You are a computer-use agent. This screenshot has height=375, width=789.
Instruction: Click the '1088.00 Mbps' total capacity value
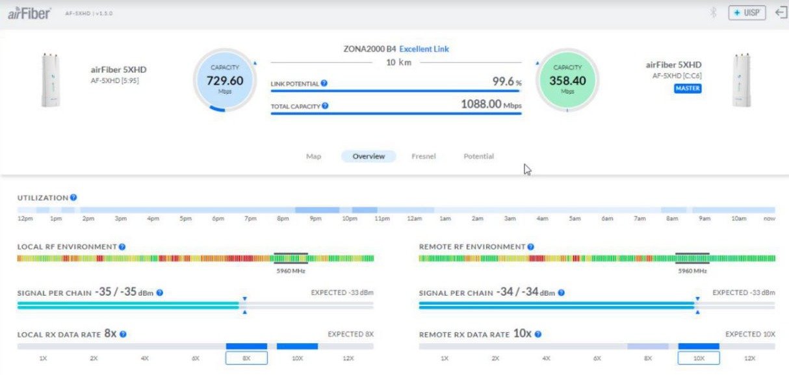pyautogui.click(x=491, y=104)
